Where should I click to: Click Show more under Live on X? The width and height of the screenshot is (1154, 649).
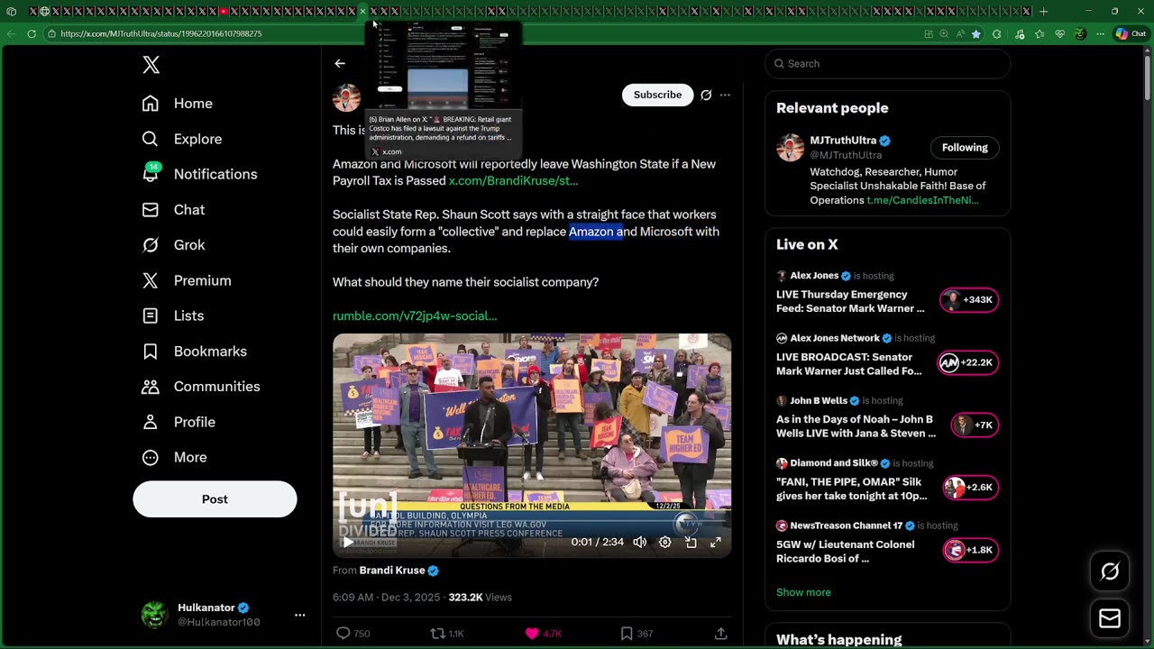click(803, 592)
